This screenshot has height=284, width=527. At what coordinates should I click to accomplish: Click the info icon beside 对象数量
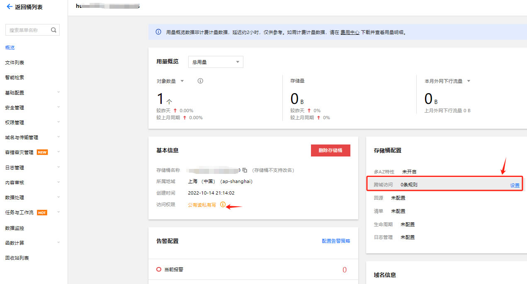pos(200,81)
